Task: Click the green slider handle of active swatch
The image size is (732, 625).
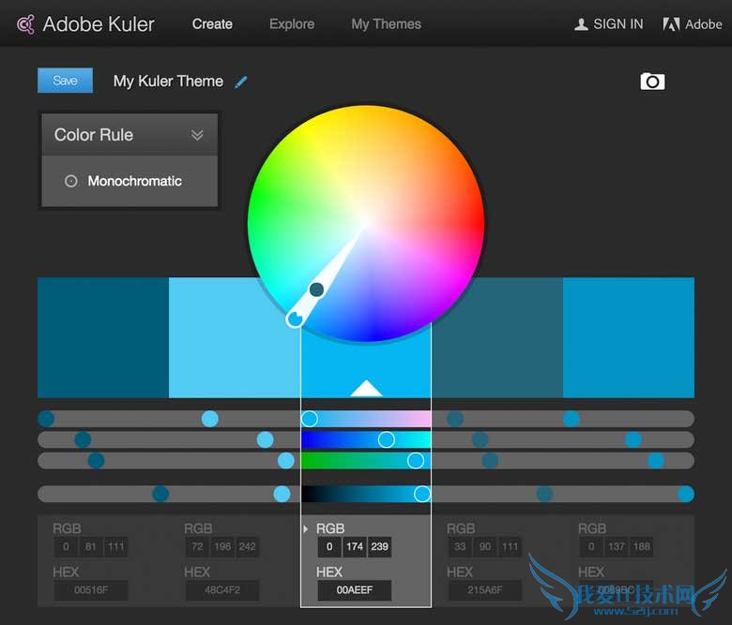Action: click(x=386, y=439)
